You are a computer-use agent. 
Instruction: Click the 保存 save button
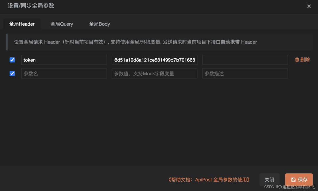click(299, 180)
